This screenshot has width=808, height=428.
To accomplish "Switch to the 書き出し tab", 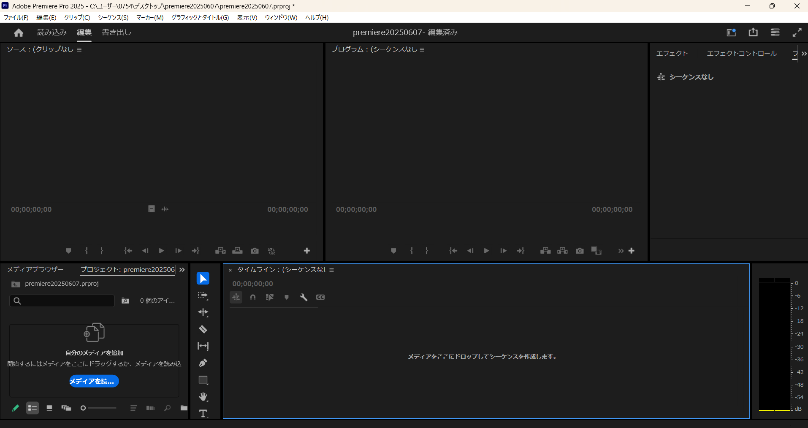I will 117,33.
